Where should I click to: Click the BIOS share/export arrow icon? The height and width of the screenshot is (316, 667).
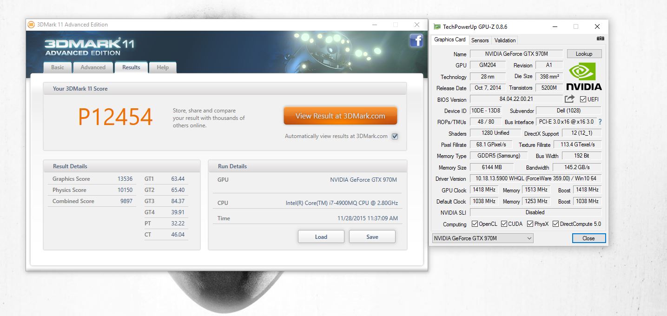(x=569, y=99)
